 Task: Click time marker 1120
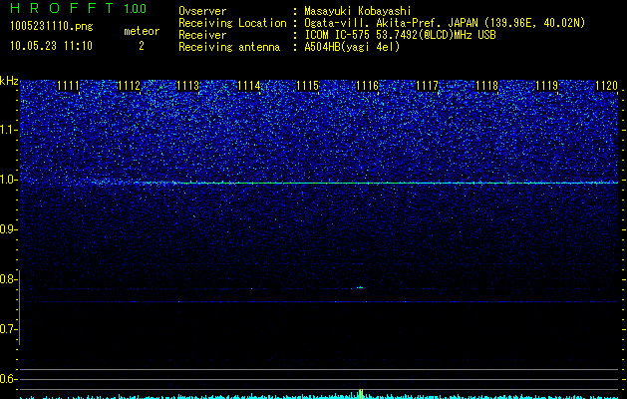[606, 86]
